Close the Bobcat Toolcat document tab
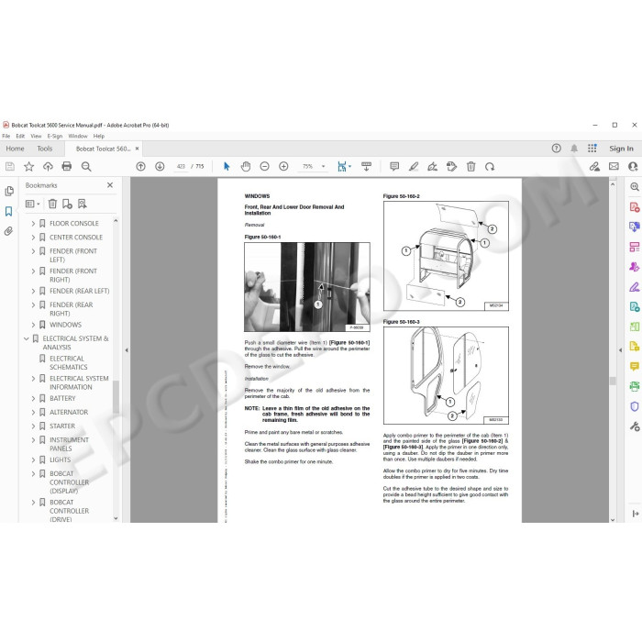The width and height of the screenshot is (642, 642). click(138, 149)
